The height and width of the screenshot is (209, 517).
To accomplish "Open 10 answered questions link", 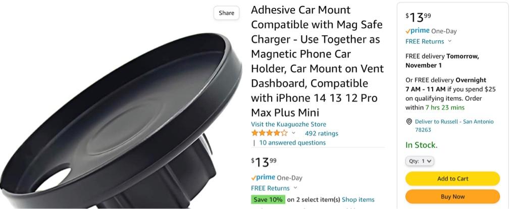I will tap(292, 143).
